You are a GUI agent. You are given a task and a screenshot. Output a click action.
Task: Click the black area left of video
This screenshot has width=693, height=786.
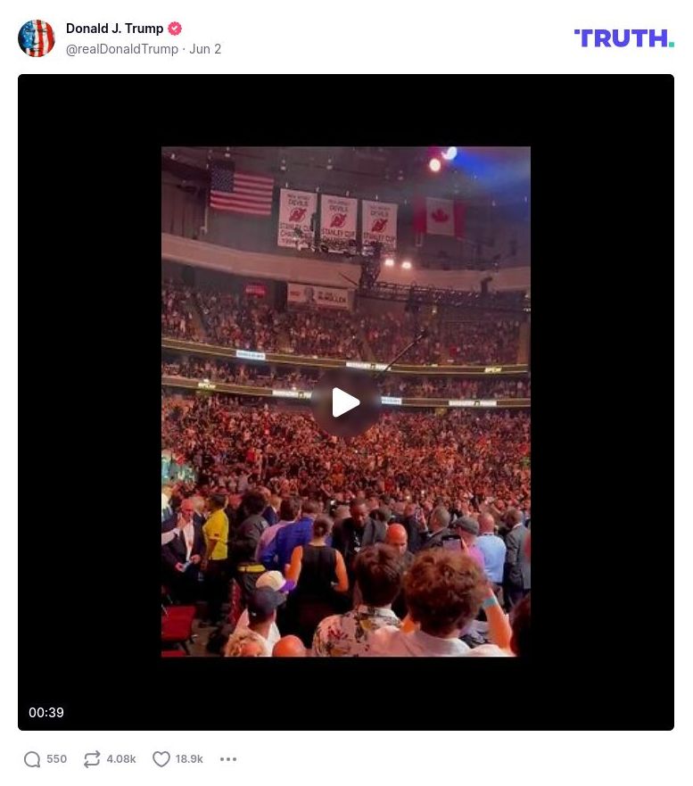point(90,402)
